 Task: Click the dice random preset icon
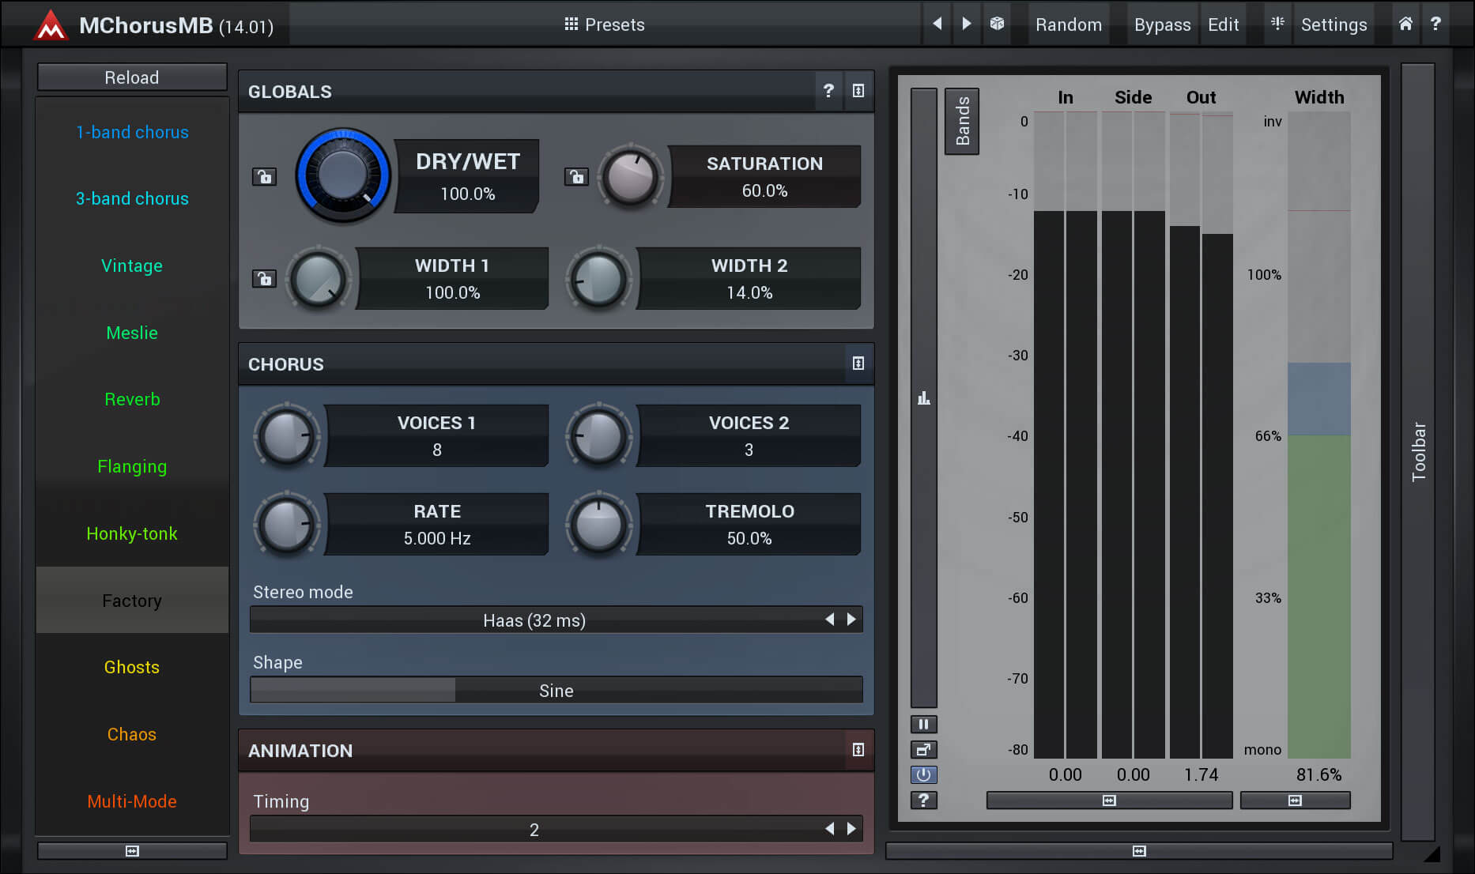tap(997, 24)
